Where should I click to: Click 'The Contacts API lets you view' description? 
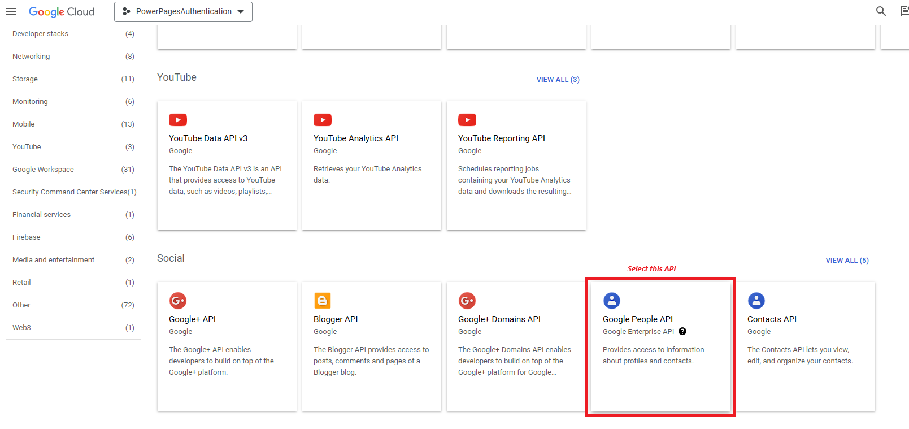click(800, 356)
